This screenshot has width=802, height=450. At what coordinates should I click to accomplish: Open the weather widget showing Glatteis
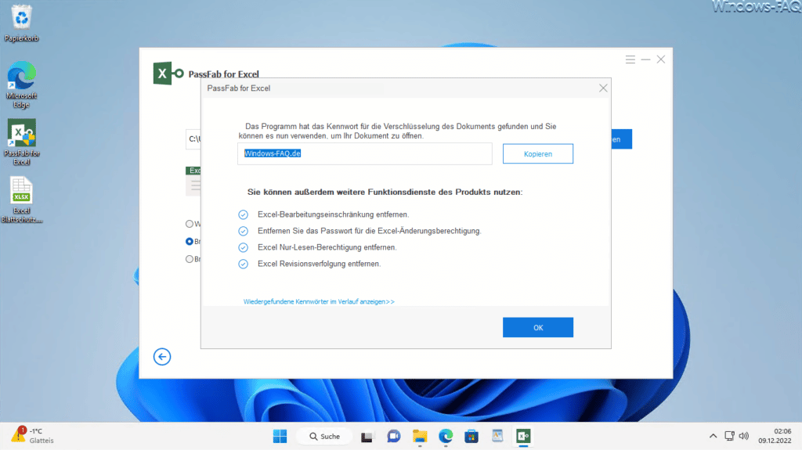coord(33,436)
